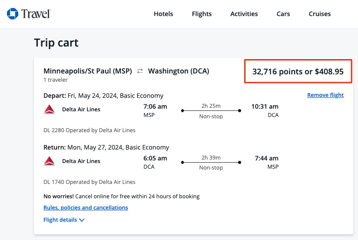Open the Cruises menu item
358x240 pixels.
tap(320, 14)
